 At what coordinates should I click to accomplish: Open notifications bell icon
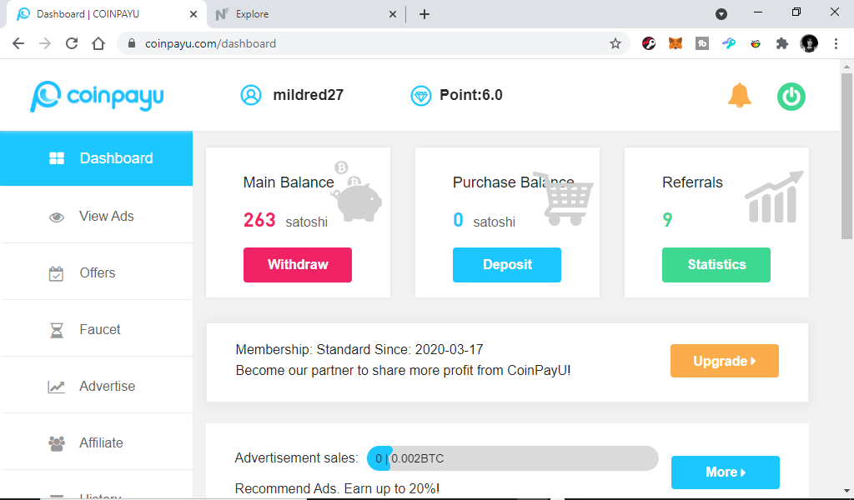pyautogui.click(x=739, y=96)
